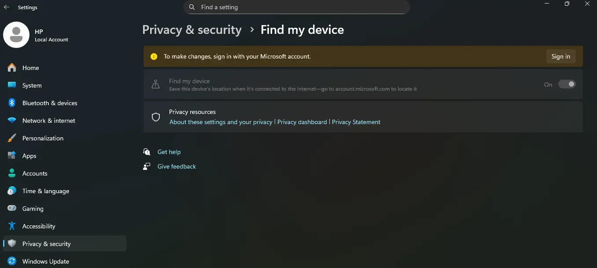
Task: Click the Network Wi-Fi icon
Action: 12,121
